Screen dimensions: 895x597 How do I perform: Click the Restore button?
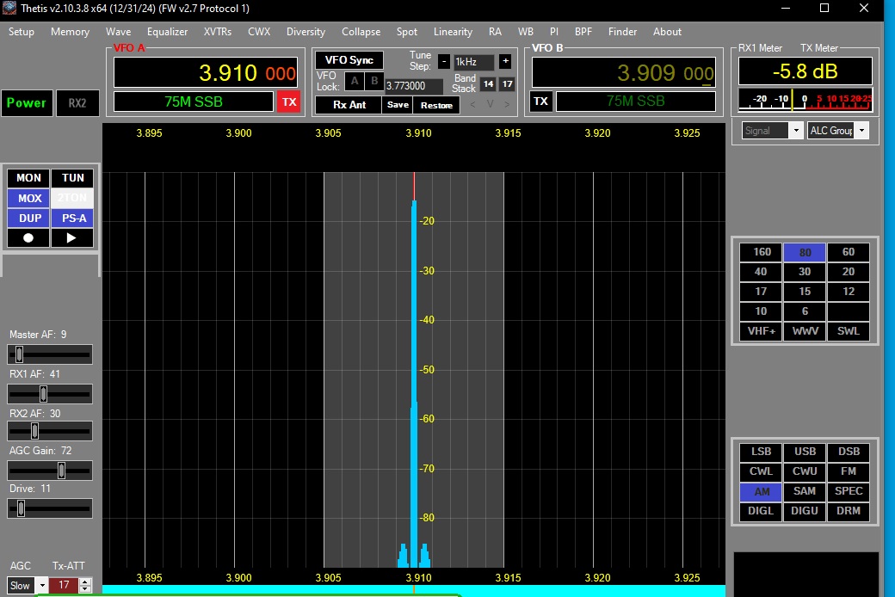436,105
